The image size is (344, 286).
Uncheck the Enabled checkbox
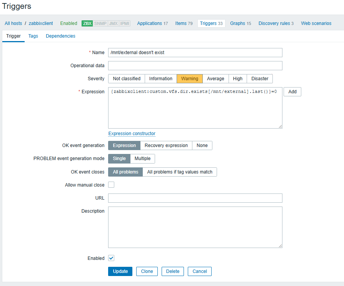click(x=111, y=258)
